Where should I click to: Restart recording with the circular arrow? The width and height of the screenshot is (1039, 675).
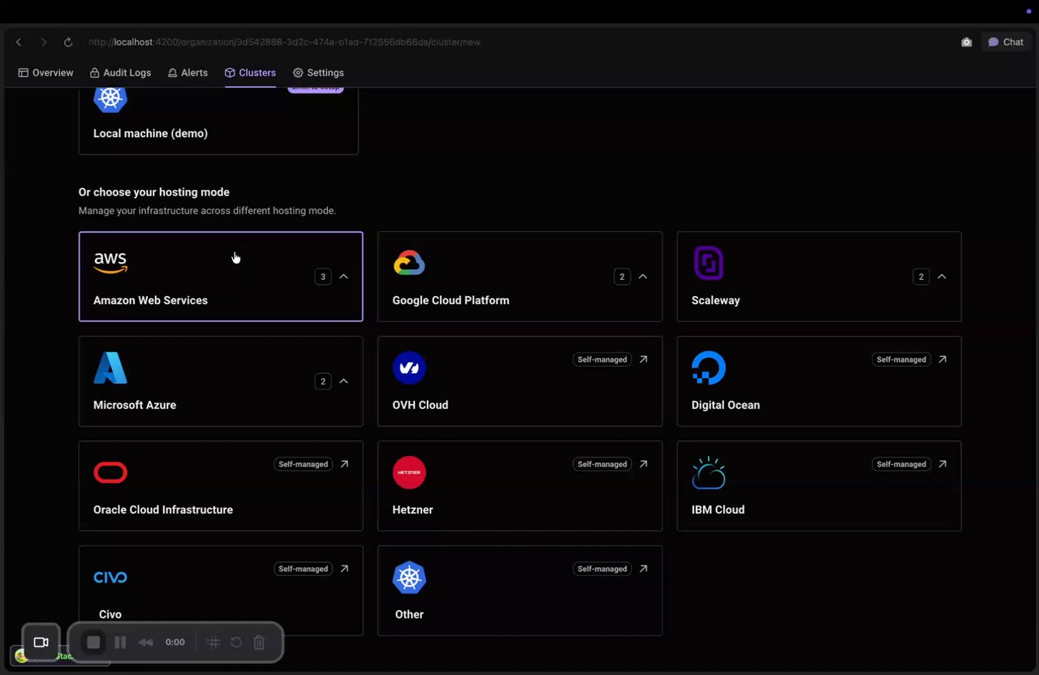pos(236,643)
